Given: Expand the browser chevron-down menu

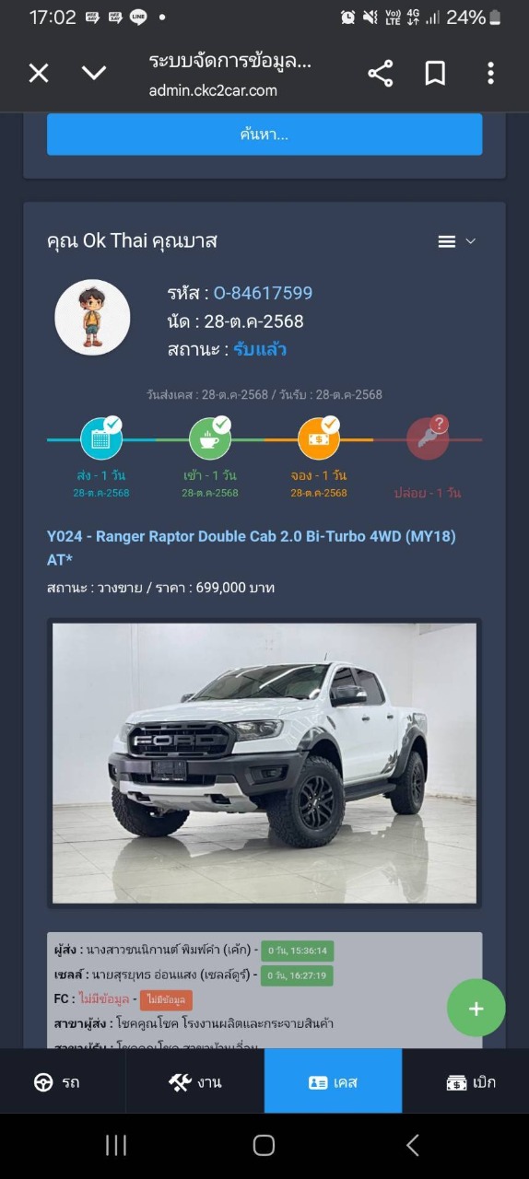Looking at the screenshot, I should tap(94, 73).
